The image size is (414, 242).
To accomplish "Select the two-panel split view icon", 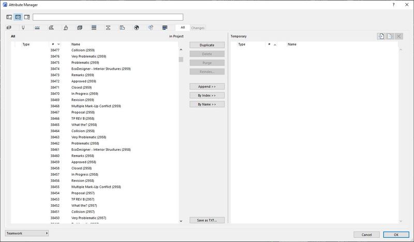I will (x=18, y=17).
